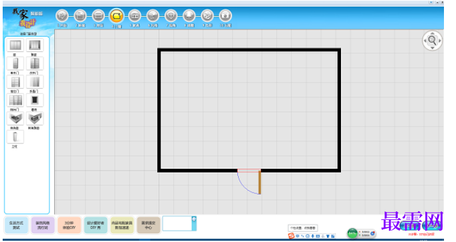The image size is (456, 242).
Task: Pick the four-panel door item
Action: coord(15,100)
